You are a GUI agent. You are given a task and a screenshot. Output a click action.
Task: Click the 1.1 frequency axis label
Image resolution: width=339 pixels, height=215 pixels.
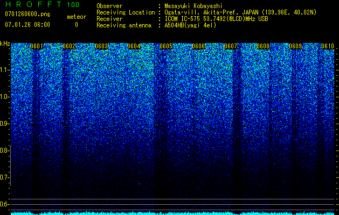4,70
